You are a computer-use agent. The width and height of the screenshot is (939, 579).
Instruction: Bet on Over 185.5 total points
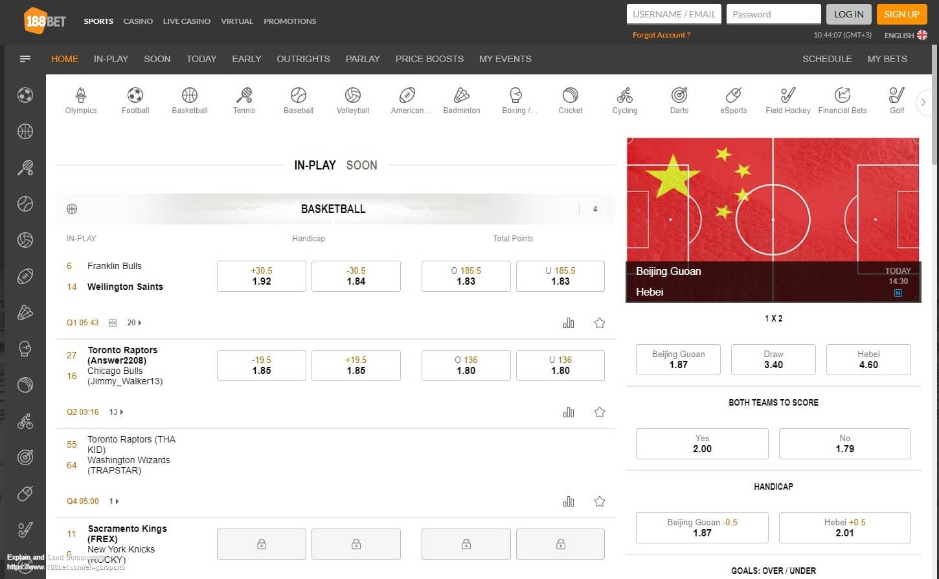pyautogui.click(x=466, y=276)
